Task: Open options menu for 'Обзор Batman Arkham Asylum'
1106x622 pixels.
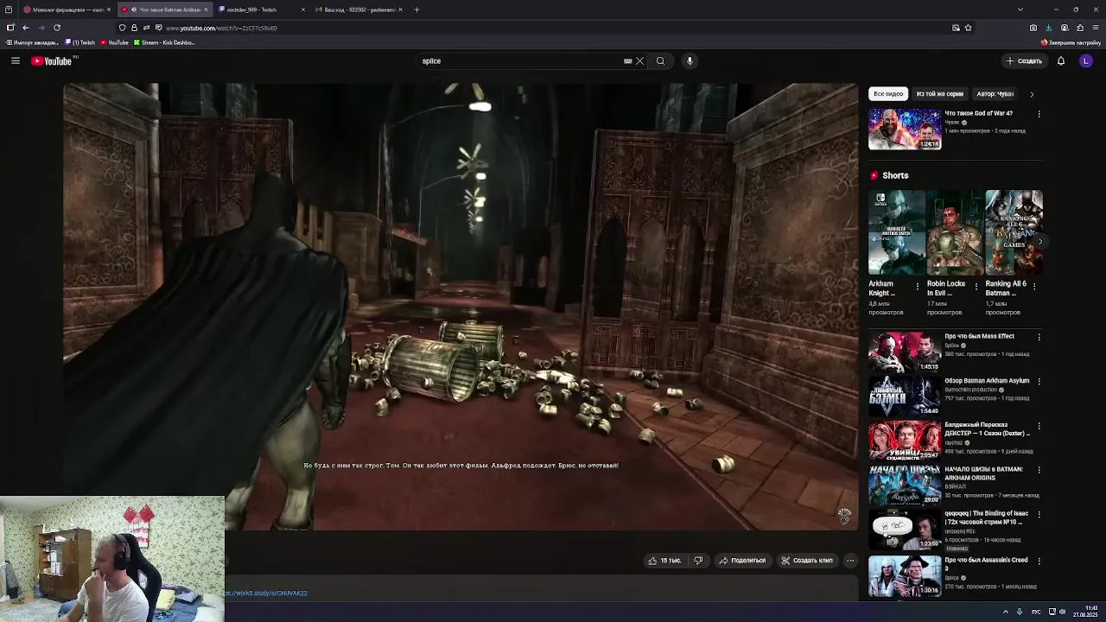Action: pyautogui.click(x=1039, y=381)
